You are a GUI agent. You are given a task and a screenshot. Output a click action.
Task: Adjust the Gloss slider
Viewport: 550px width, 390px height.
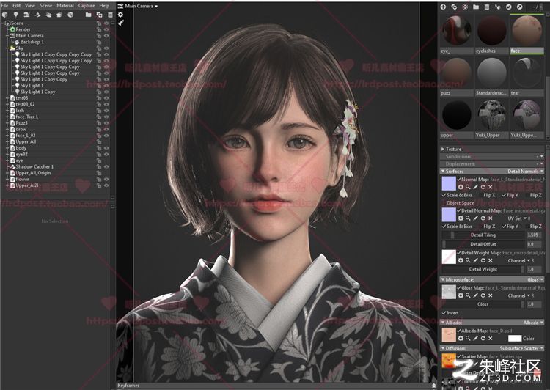(x=483, y=304)
